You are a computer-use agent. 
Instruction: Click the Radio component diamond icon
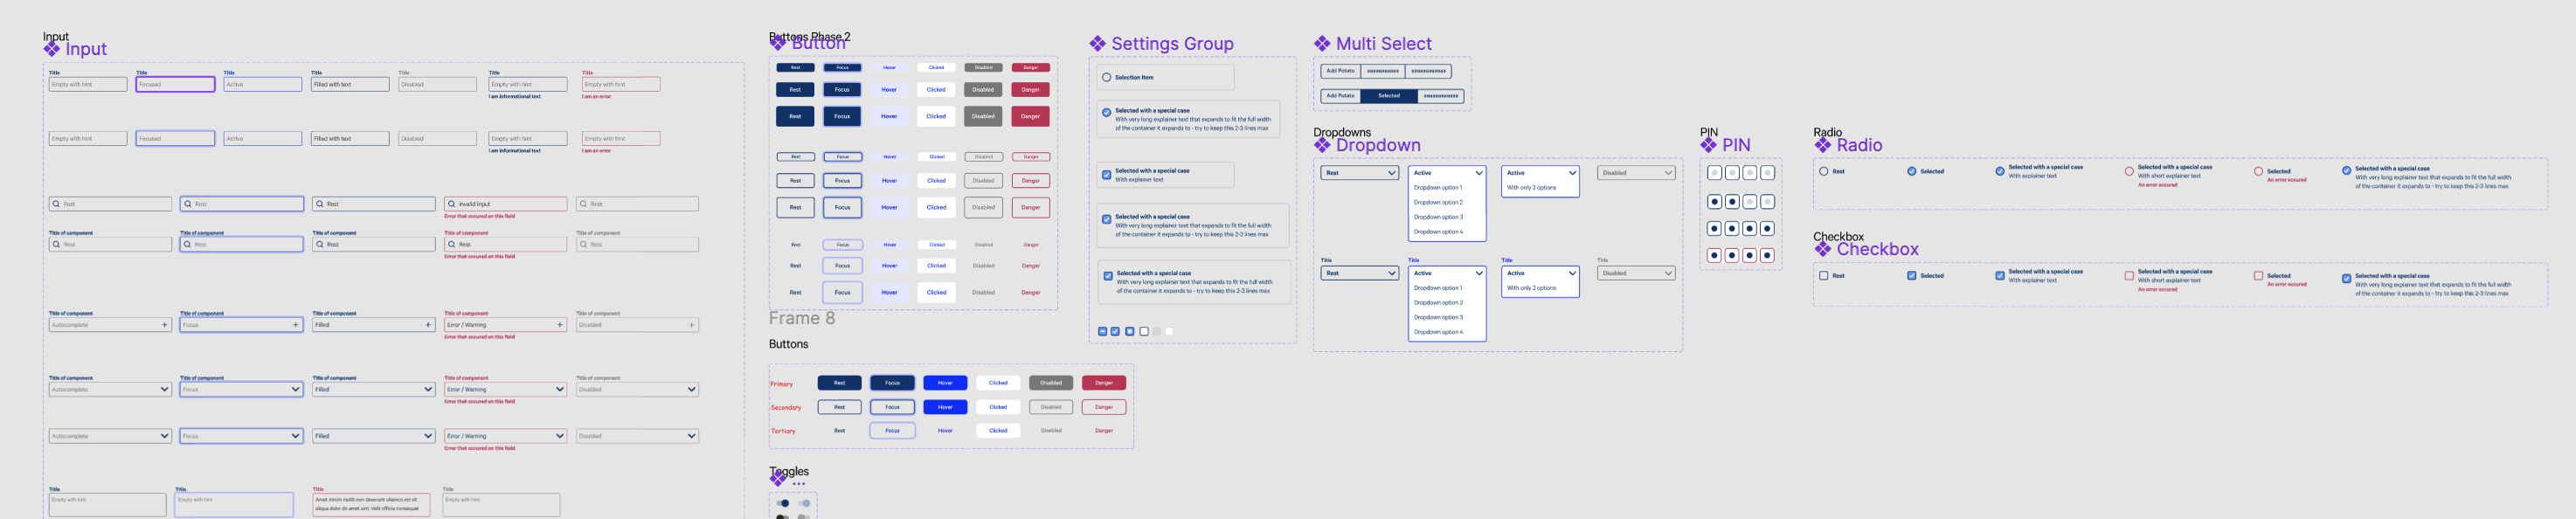[x=1823, y=145]
